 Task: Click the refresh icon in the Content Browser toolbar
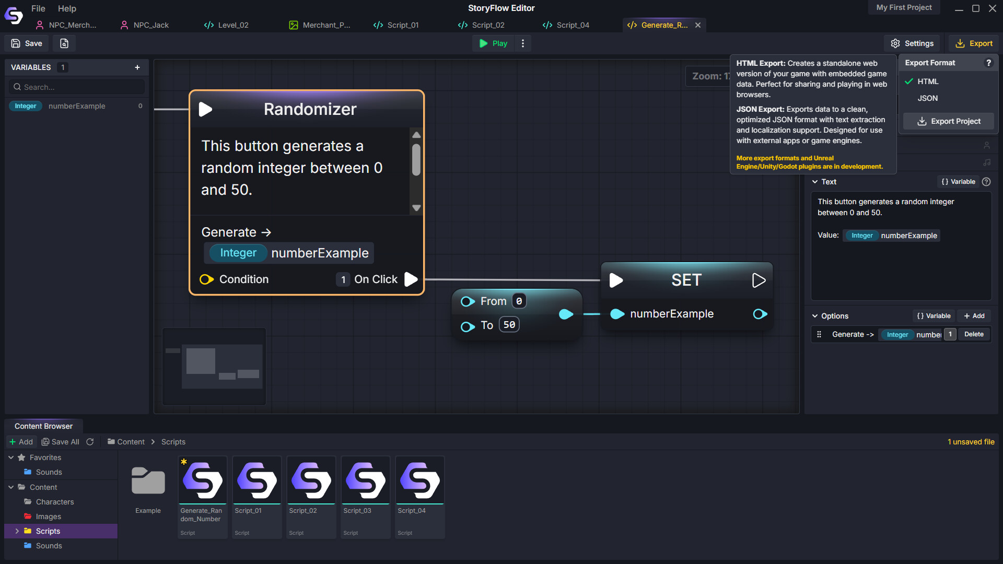click(90, 441)
